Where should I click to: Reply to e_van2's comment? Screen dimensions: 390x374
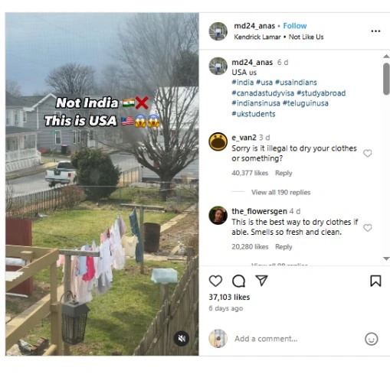[x=283, y=173]
